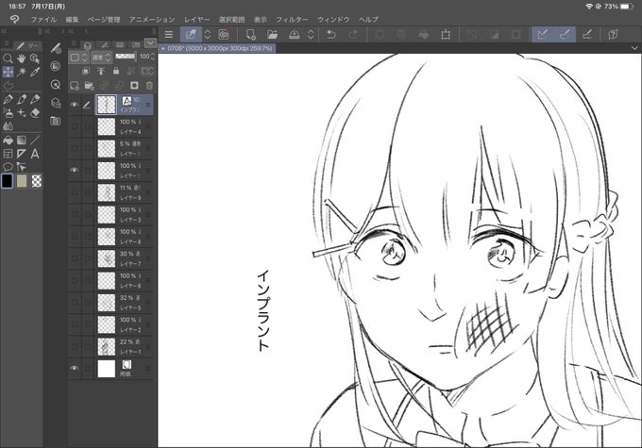Image resolution: width=642 pixels, height=448 pixels.
Task: Toggle lock layer icon
Action: tap(116, 71)
